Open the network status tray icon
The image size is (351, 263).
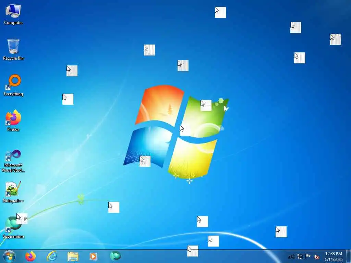click(x=300, y=257)
